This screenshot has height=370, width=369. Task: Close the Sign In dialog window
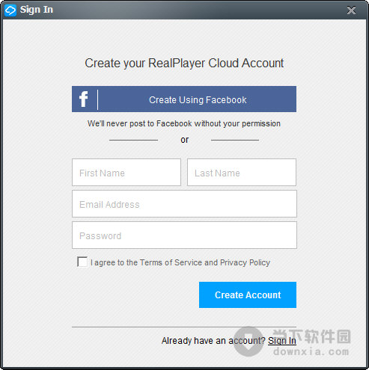coord(351,10)
